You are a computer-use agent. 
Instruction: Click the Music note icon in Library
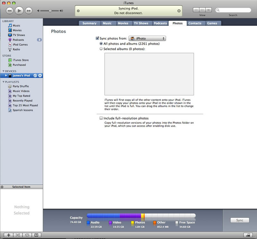click(x=10, y=26)
